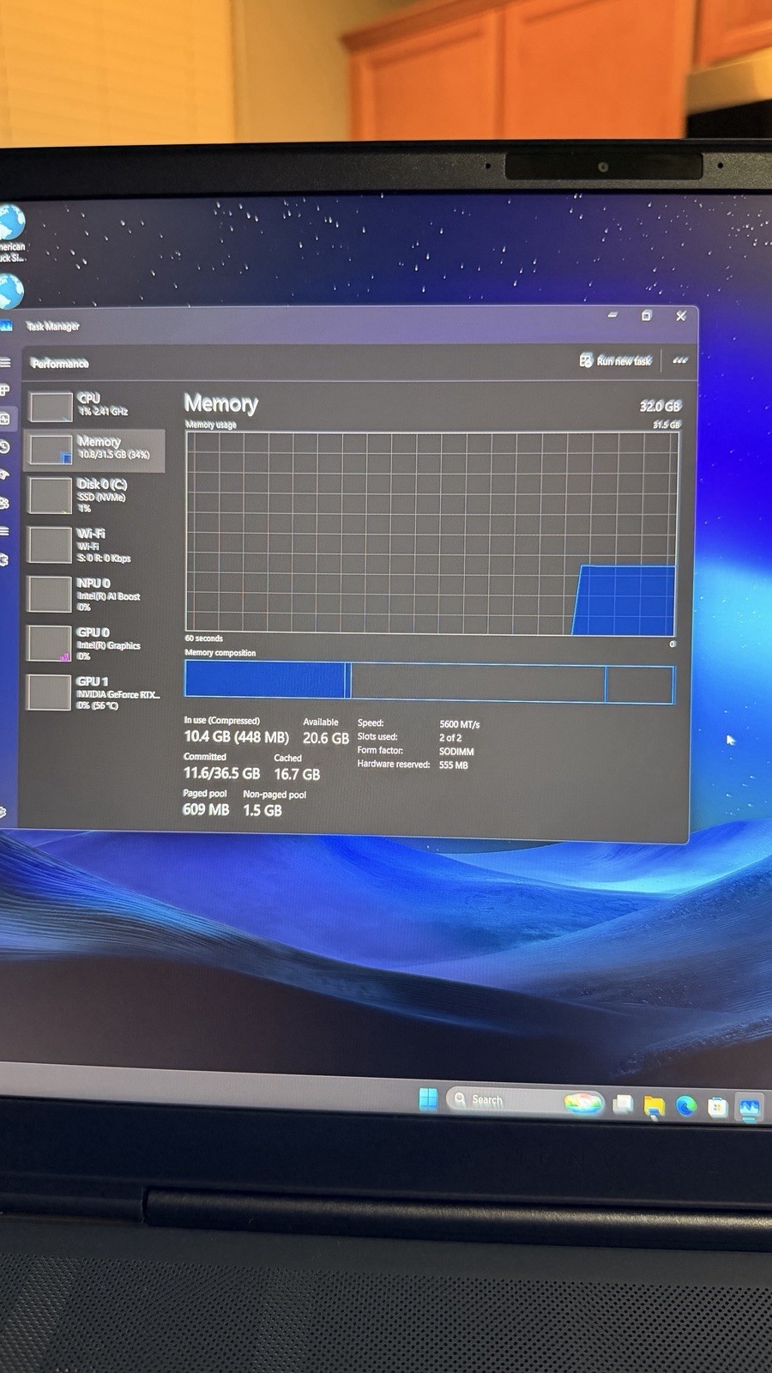
Task: Click the 'Task Manager' window title
Action: 52,326
